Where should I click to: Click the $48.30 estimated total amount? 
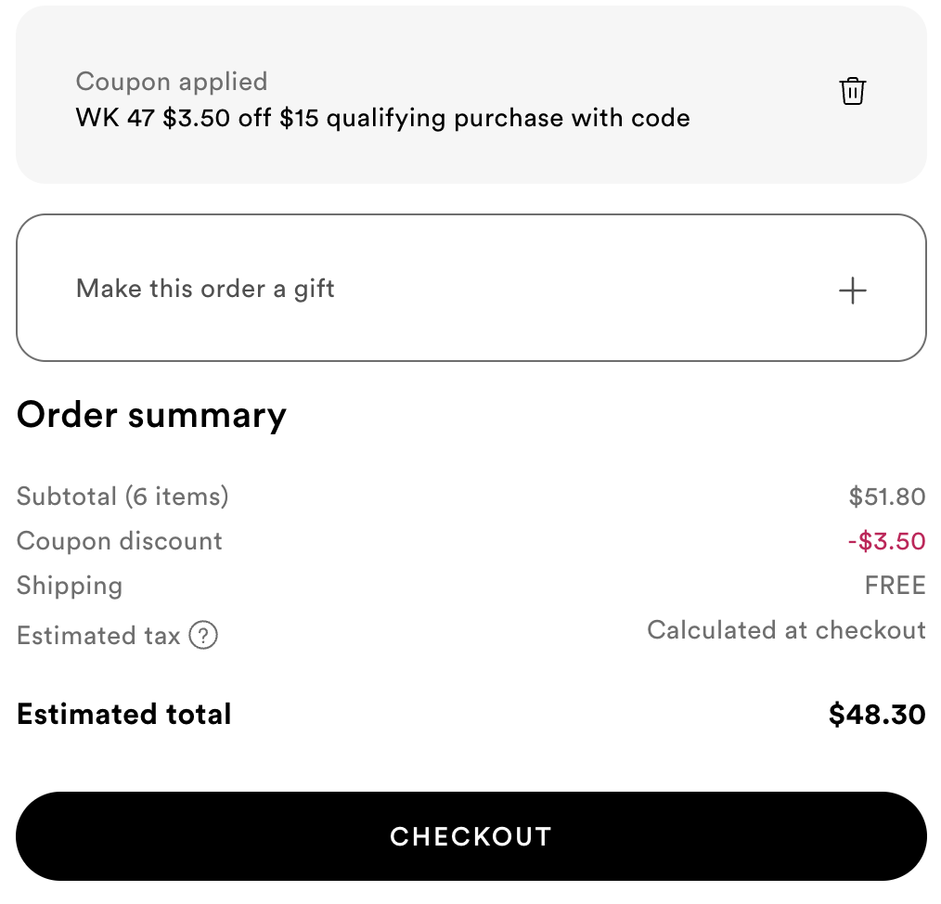(x=877, y=715)
